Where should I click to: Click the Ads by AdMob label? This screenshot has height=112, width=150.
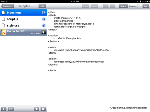tap(36, 34)
